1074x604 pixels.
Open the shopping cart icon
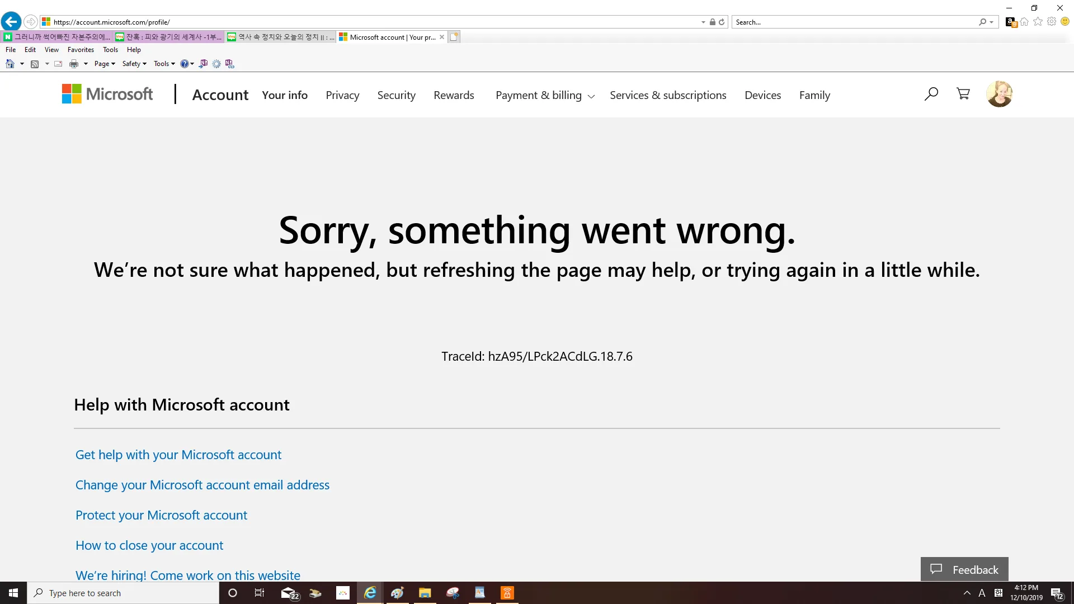(963, 94)
